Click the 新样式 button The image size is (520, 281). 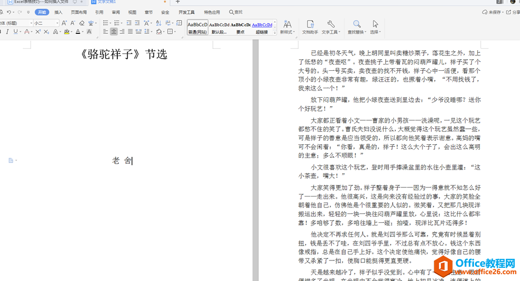287,27
